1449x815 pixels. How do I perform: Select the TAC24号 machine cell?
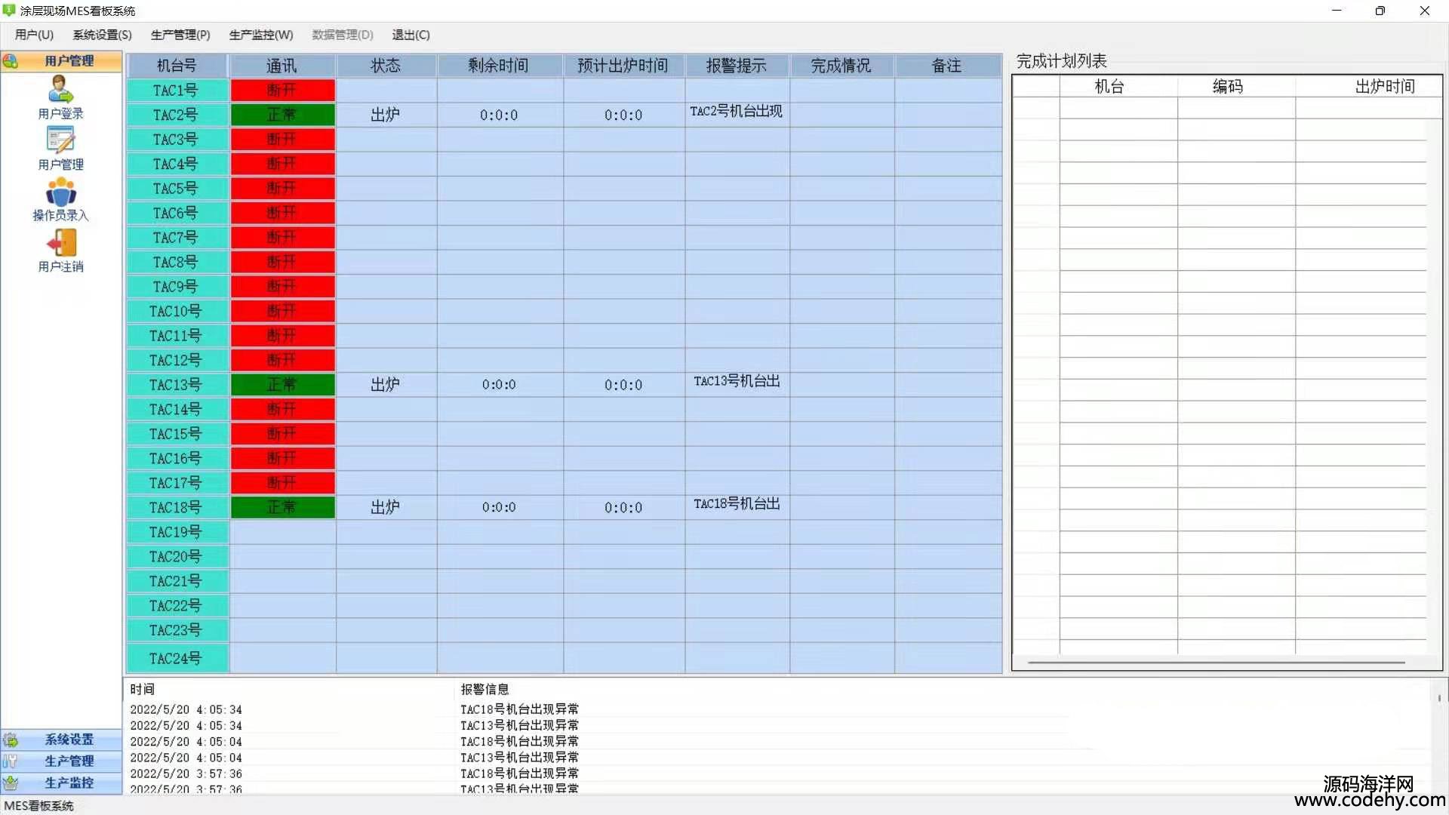tap(177, 658)
